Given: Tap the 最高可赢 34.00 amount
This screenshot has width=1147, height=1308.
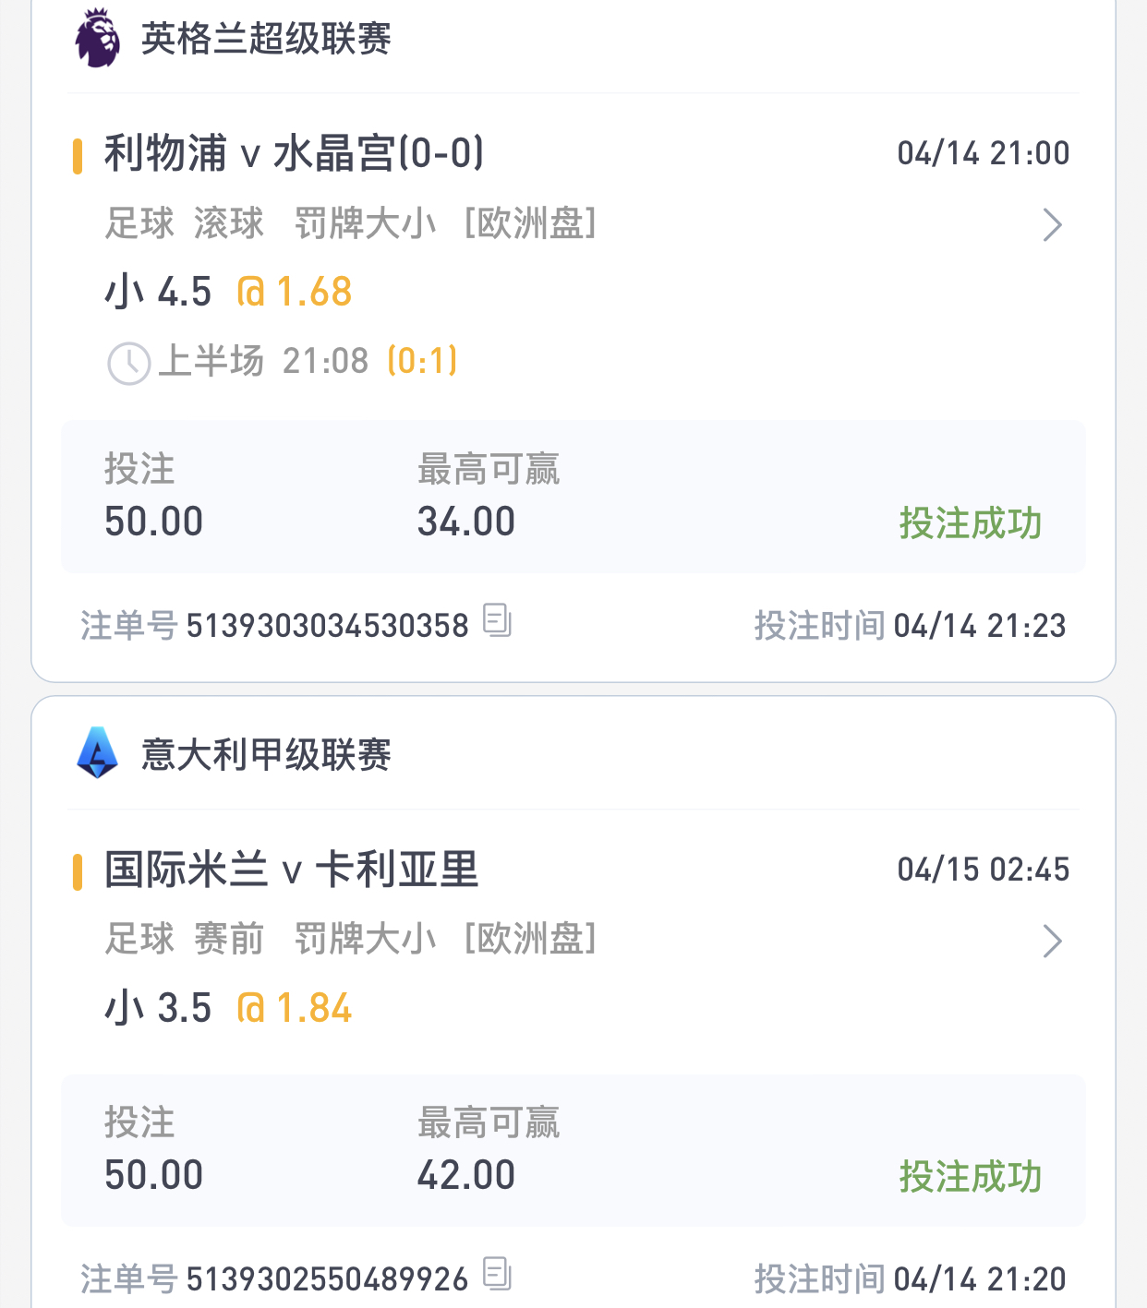Looking at the screenshot, I should (466, 522).
